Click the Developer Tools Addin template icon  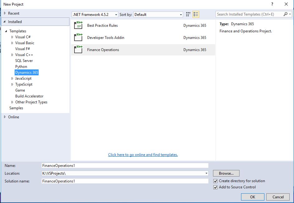click(x=78, y=37)
